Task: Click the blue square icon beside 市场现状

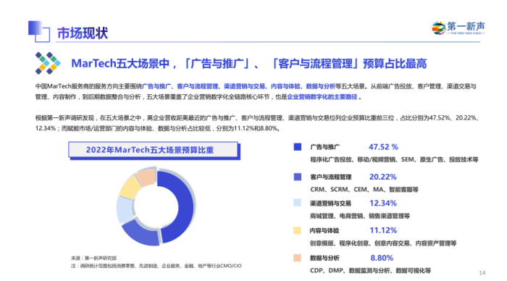Action: pyautogui.click(x=39, y=31)
